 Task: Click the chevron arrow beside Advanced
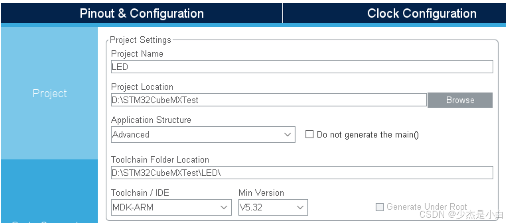(x=288, y=135)
